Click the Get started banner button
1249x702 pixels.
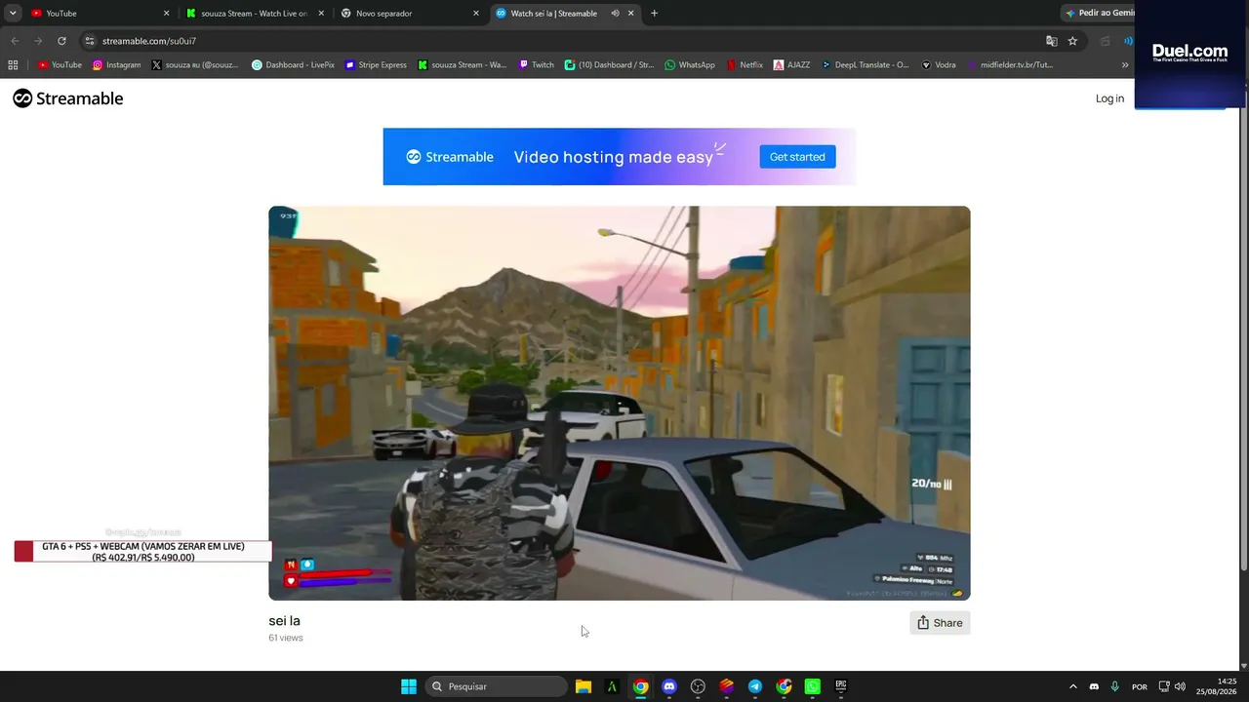tap(797, 157)
